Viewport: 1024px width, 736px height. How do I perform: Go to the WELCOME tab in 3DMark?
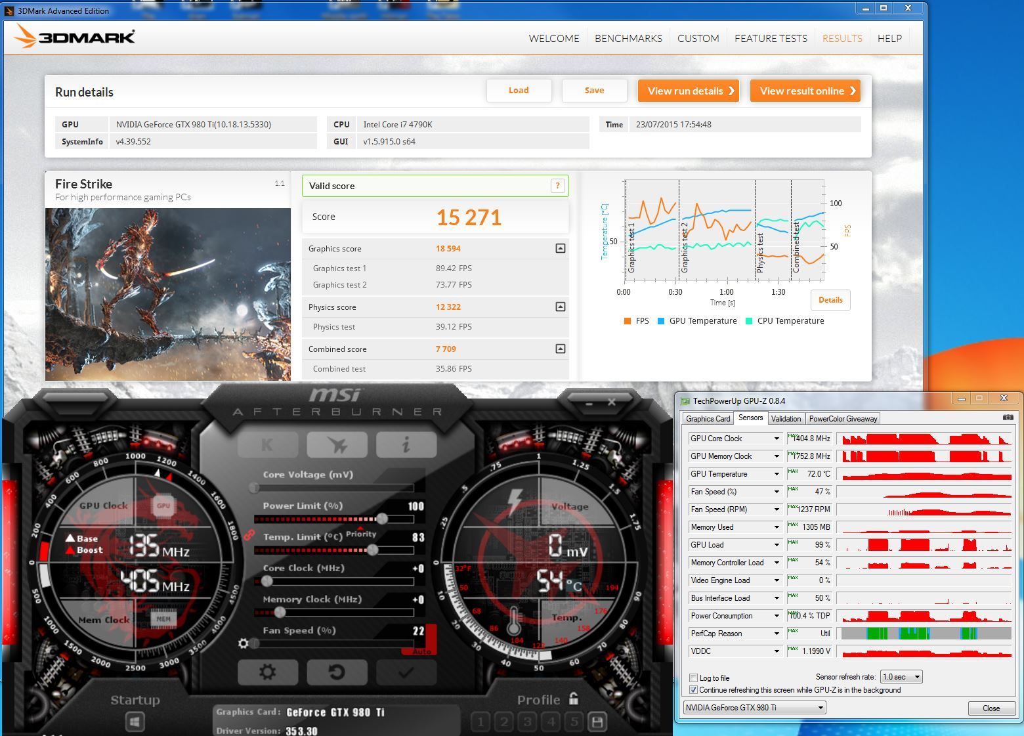554,39
